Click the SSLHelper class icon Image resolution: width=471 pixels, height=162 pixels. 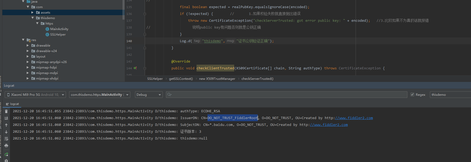pyautogui.click(x=47, y=35)
